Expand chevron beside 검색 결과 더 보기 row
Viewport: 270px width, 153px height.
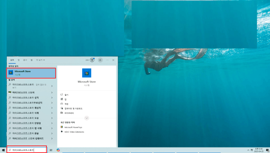(52, 86)
